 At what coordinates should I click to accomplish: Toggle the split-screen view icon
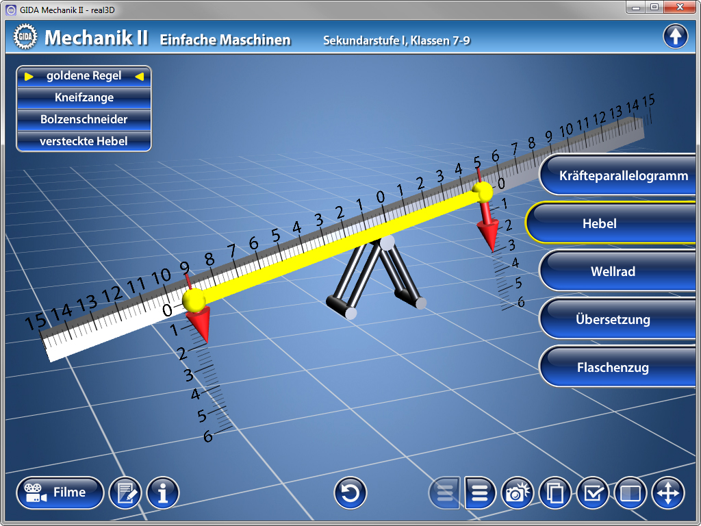(x=630, y=492)
